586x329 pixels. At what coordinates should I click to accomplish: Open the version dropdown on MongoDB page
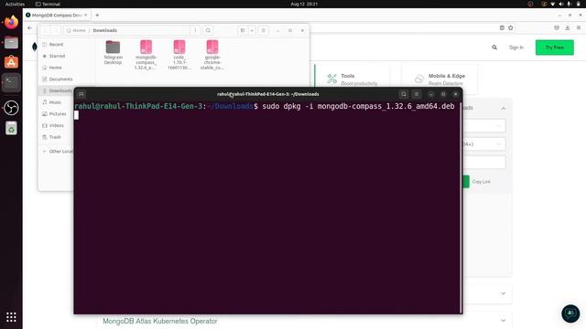(484, 126)
